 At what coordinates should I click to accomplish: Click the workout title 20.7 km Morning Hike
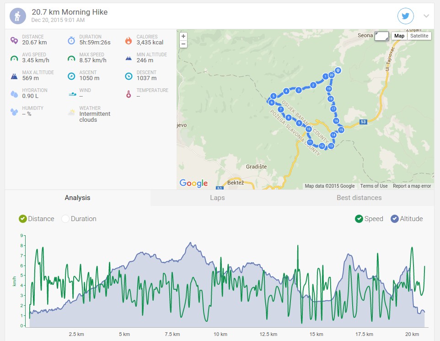tap(70, 12)
